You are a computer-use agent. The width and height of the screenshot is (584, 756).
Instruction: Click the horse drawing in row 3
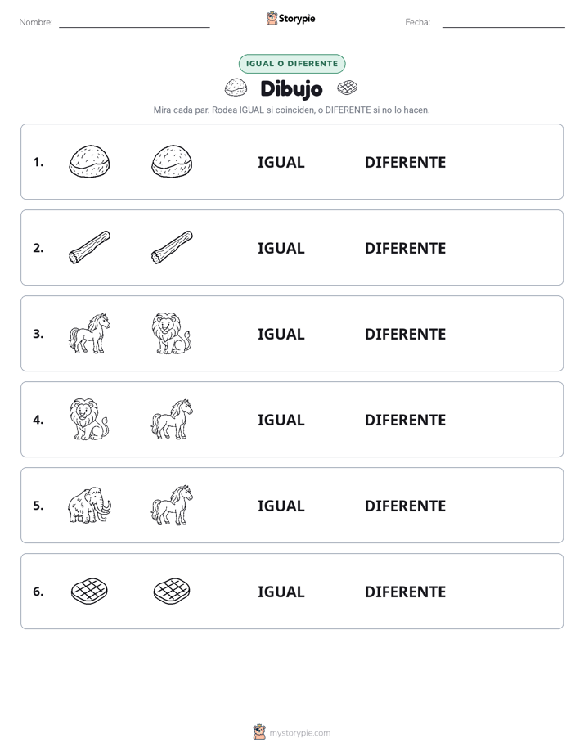pyautogui.click(x=89, y=333)
